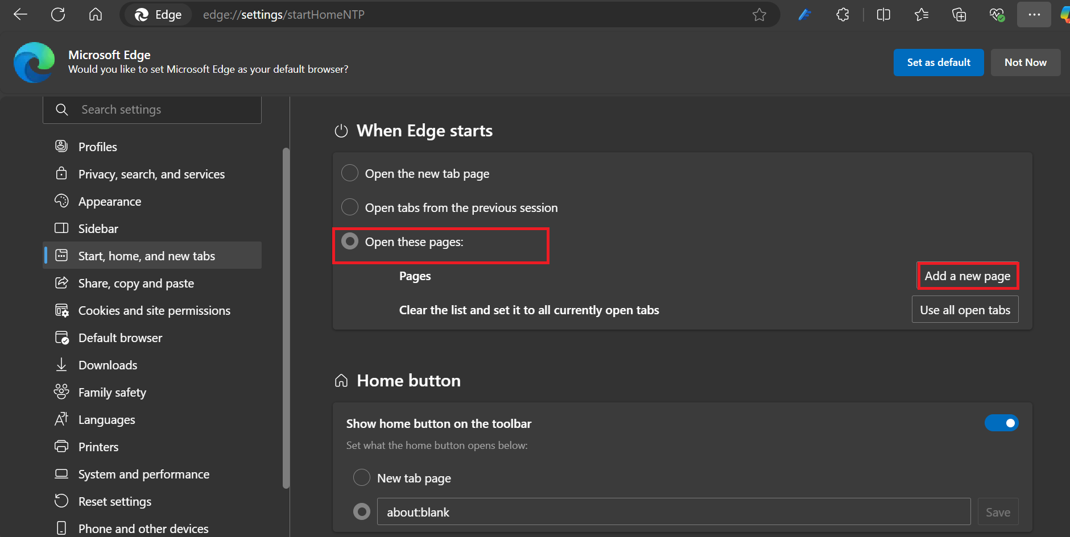Open Split screen icon in toolbar
The height and width of the screenshot is (537, 1070).
click(883, 15)
